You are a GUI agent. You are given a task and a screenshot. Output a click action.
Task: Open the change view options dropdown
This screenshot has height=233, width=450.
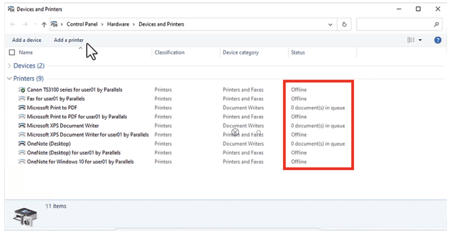click(x=420, y=40)
